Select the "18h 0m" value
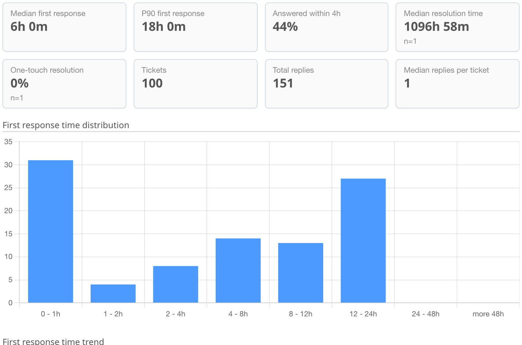 [x=164, y=27]
